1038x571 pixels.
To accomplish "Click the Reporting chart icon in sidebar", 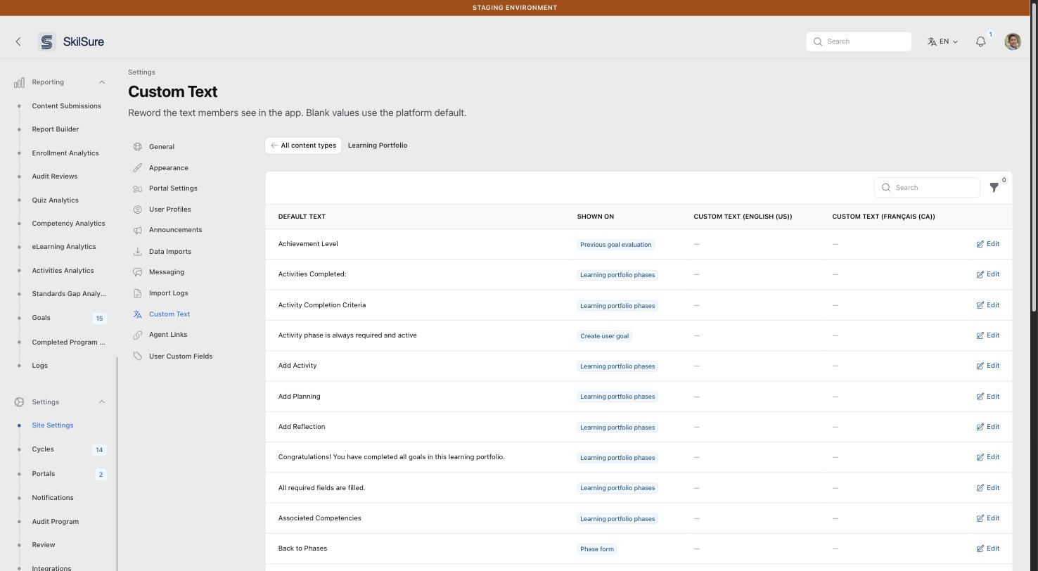I will coord(19,82).
